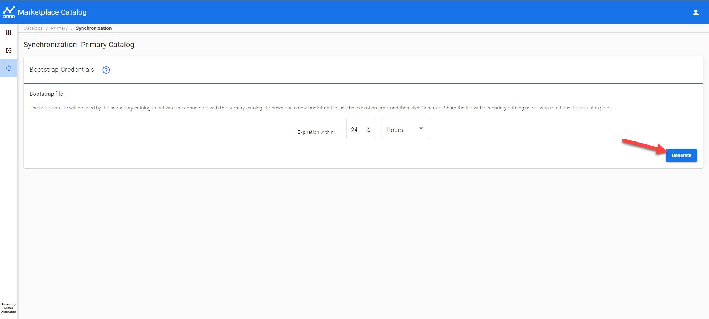Screen dimensions: 709x319
Task: Go to Catalogs breadcrumb
Action: [x=33, y=28]
